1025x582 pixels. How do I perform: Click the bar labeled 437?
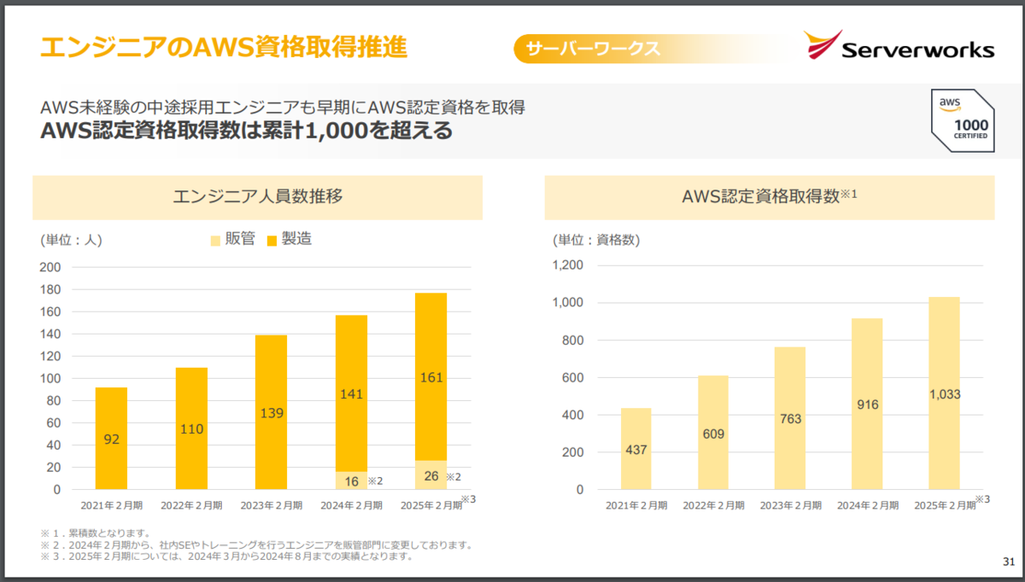[636, 449]
